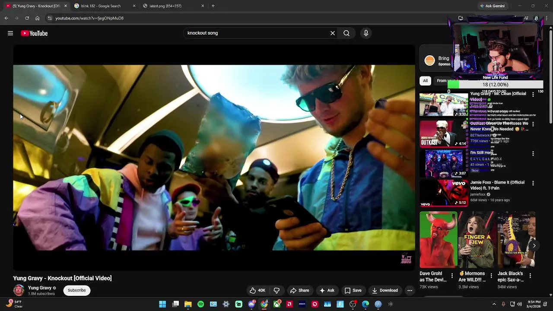Open the taskbar volume speaker control
Viewport: 553px width, 311px height.
point(519,304)
